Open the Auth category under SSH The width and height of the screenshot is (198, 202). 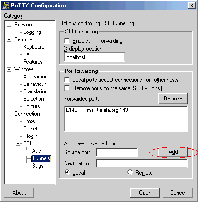click(37, 151)
